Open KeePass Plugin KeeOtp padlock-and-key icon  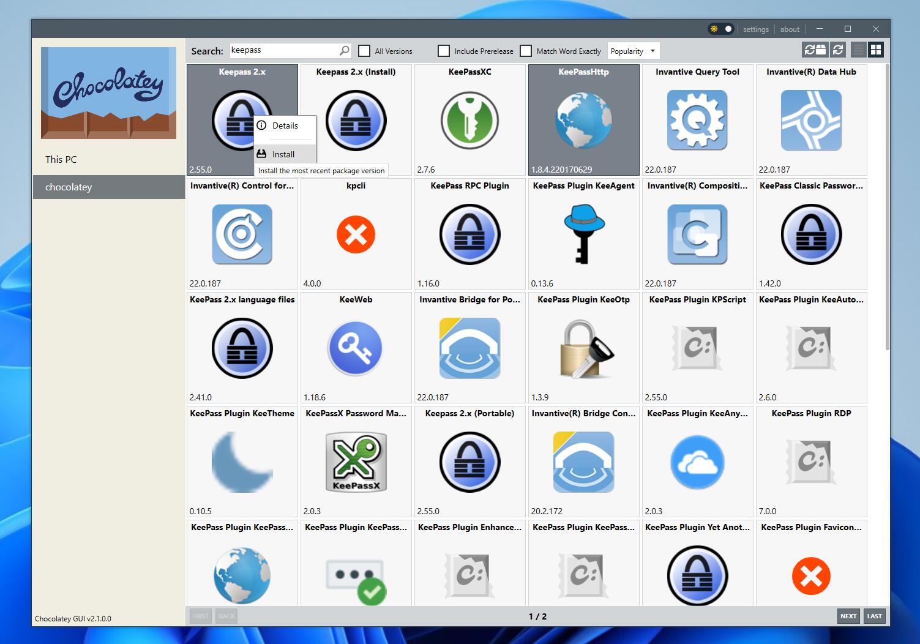pyautogui.click(x=586, y=348)
